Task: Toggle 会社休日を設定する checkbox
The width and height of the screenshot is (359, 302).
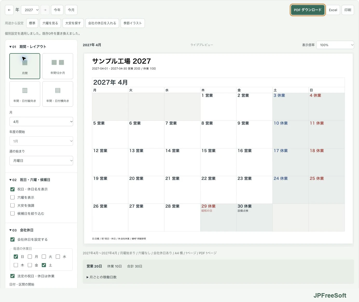Action: click(x=12, y=239)
